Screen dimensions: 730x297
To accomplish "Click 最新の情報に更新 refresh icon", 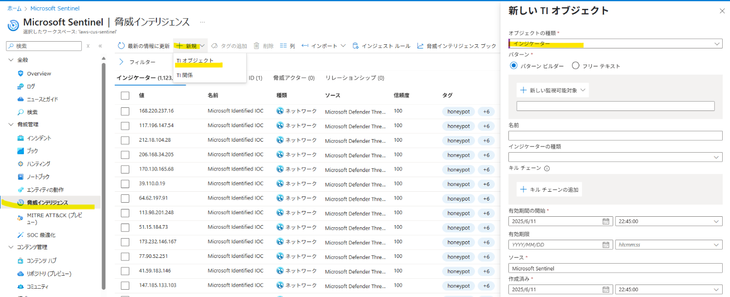I will tap(121, 46).
